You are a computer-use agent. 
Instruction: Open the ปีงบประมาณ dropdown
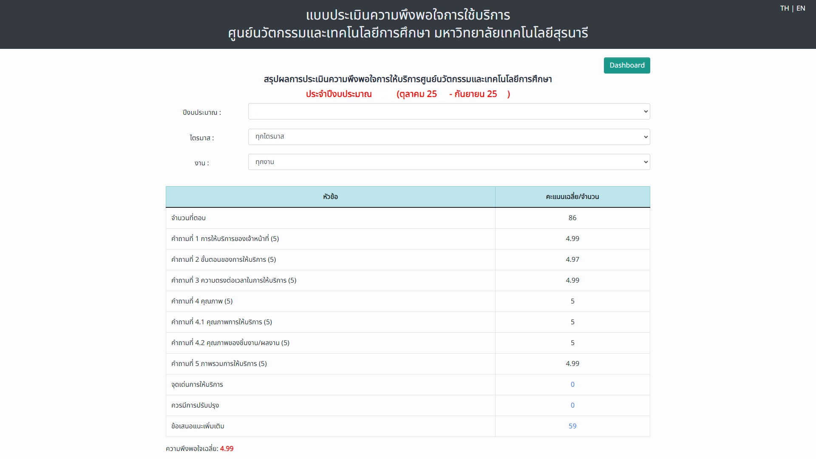tap(449, 111)
